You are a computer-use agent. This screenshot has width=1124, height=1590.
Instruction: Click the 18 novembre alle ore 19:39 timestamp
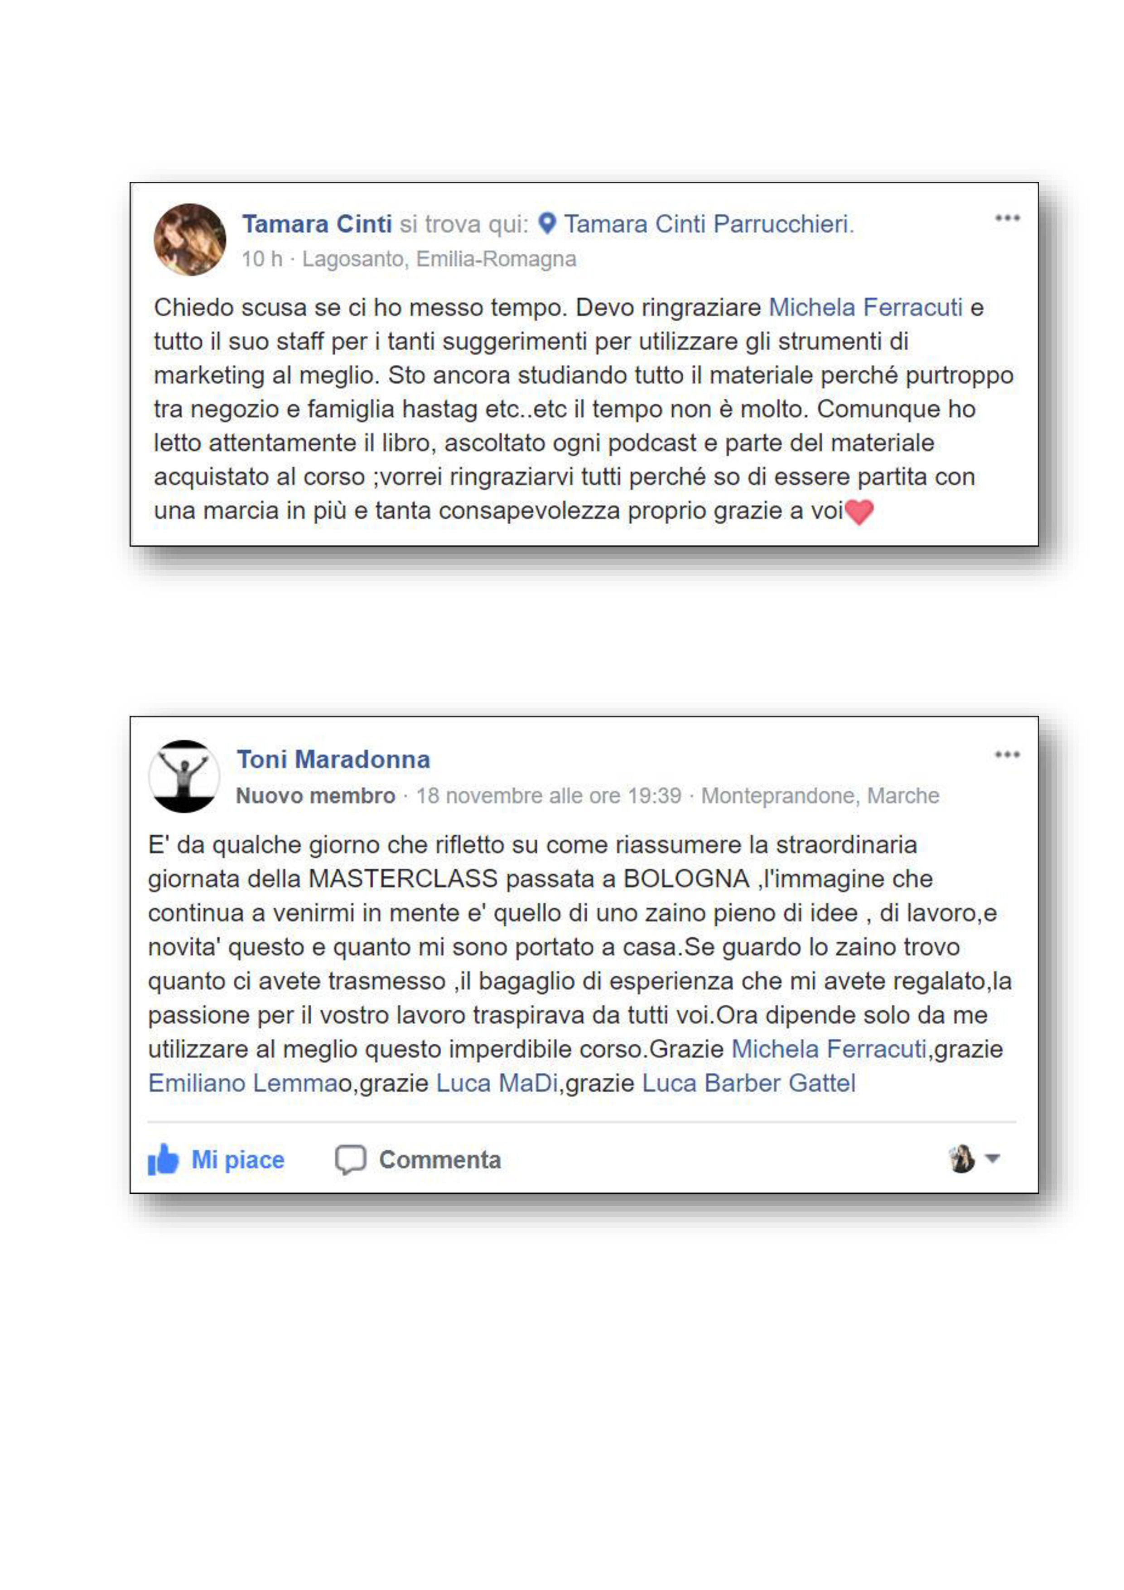click(549, 796)
